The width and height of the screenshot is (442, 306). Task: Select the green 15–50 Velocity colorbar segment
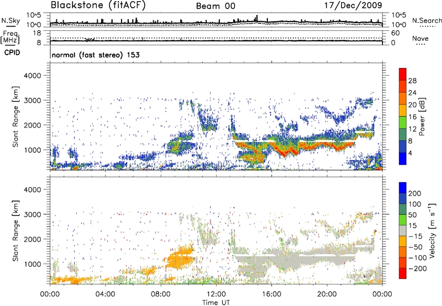(x=403, y=220)
